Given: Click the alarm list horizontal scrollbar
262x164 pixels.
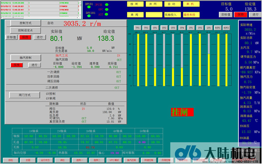Looking at the screenshot, I should click(40, 17).
